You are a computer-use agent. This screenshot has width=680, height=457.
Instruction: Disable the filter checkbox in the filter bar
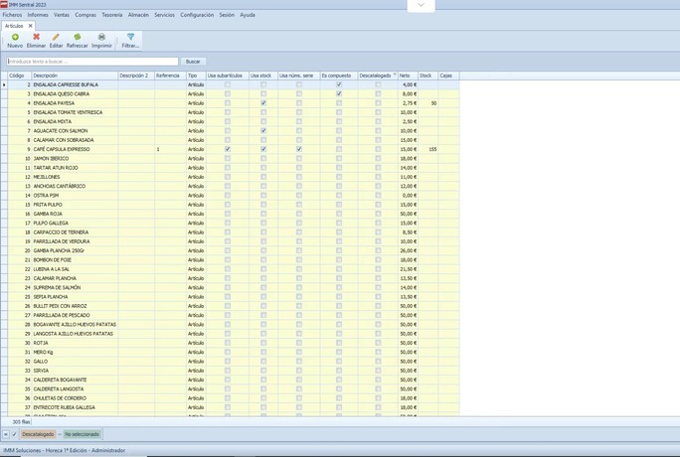14,434
